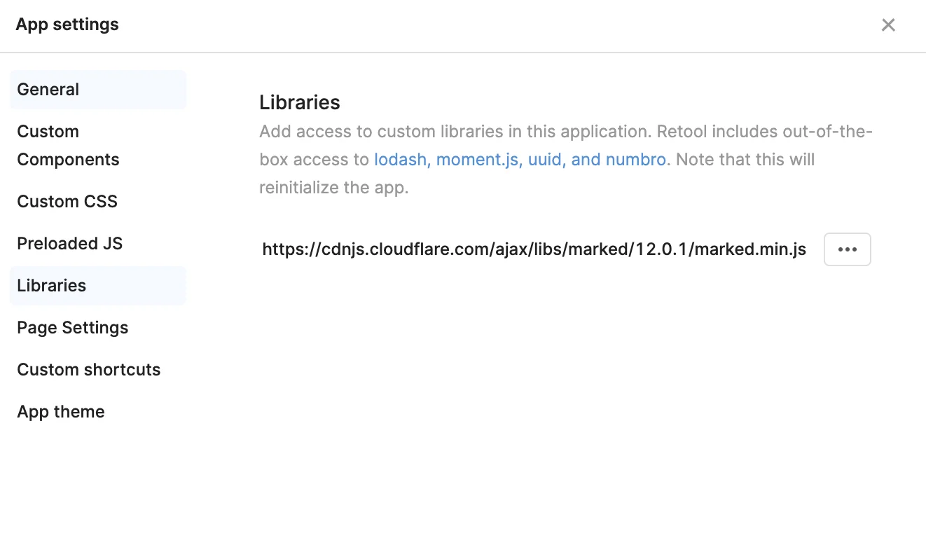Open the uuid link
This screenshot has width=926, height=559.
tap(545, 160)
